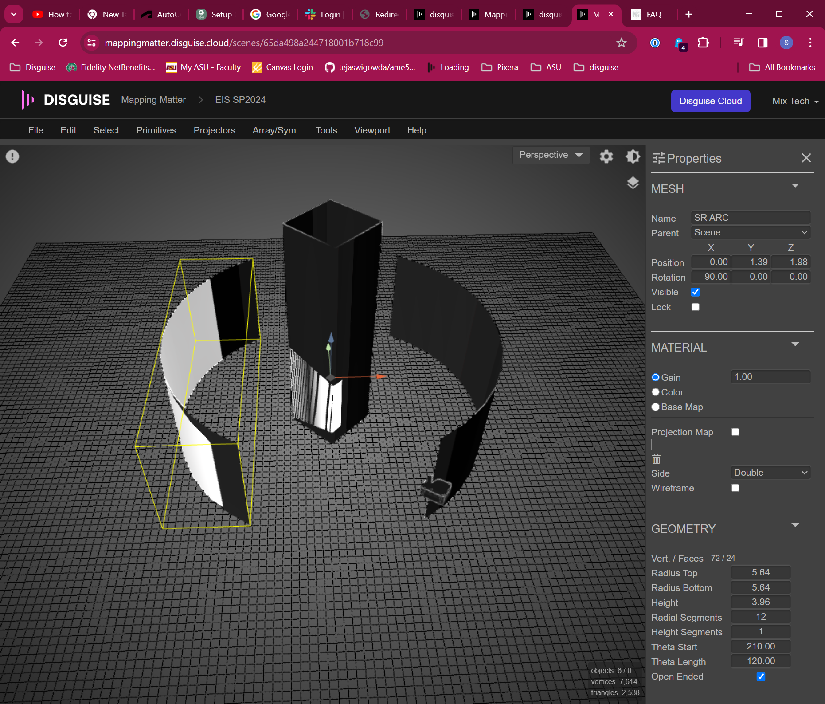Screen dimensions: 825x704
Task: Open the Tools menu
Action: tap(326, 130)
